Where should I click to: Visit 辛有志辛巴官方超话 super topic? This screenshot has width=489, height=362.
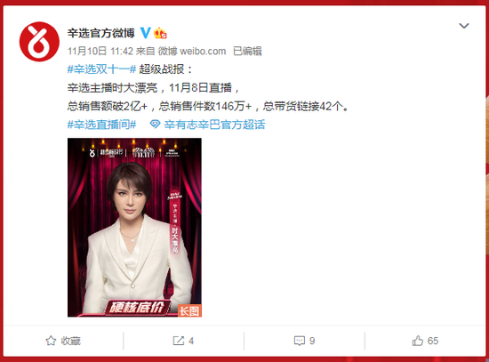(214, 125)
